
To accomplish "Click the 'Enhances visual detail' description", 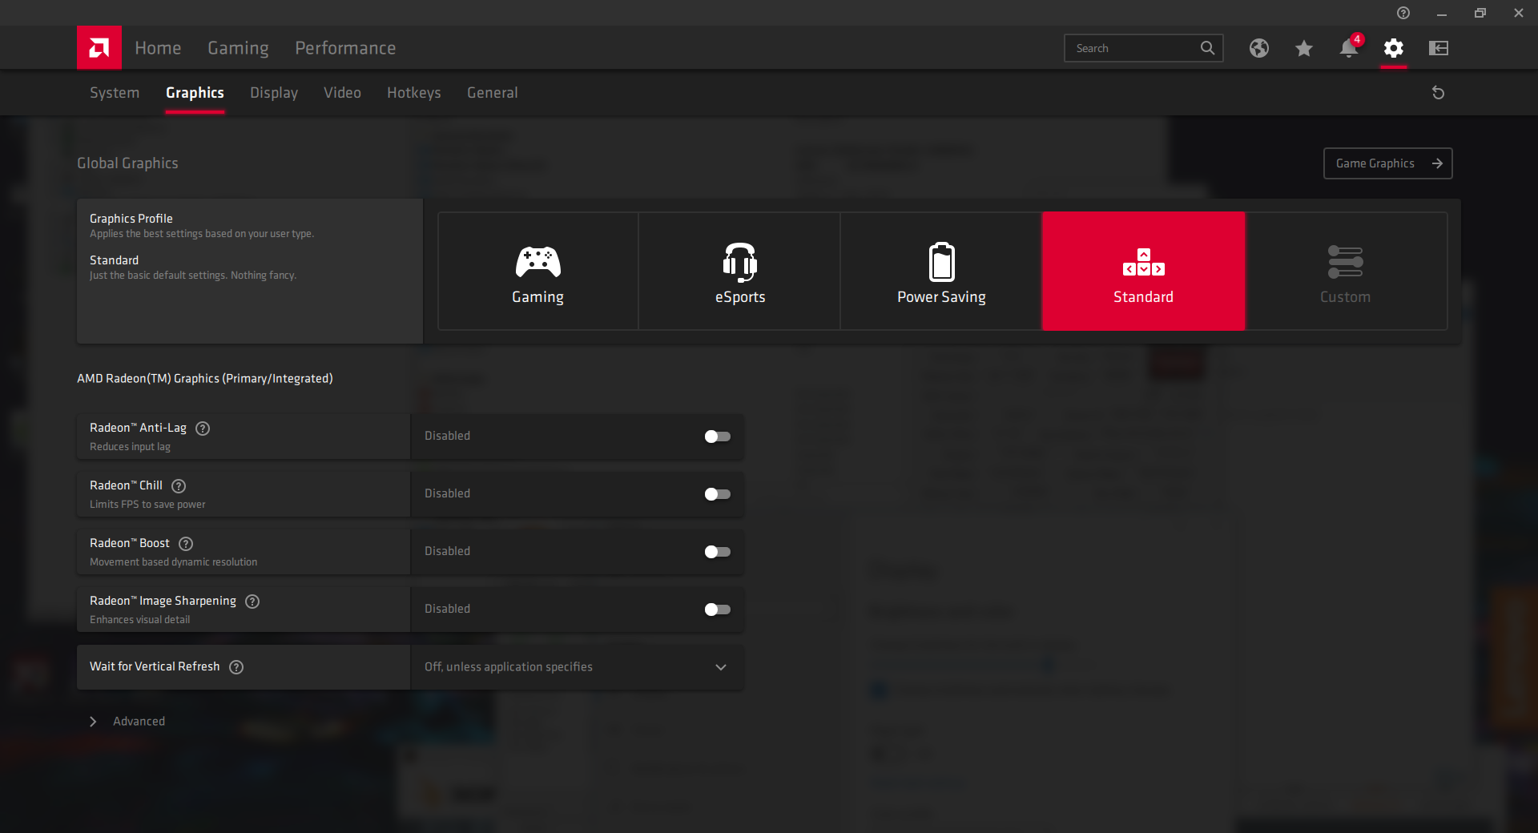I will [139, 620].
